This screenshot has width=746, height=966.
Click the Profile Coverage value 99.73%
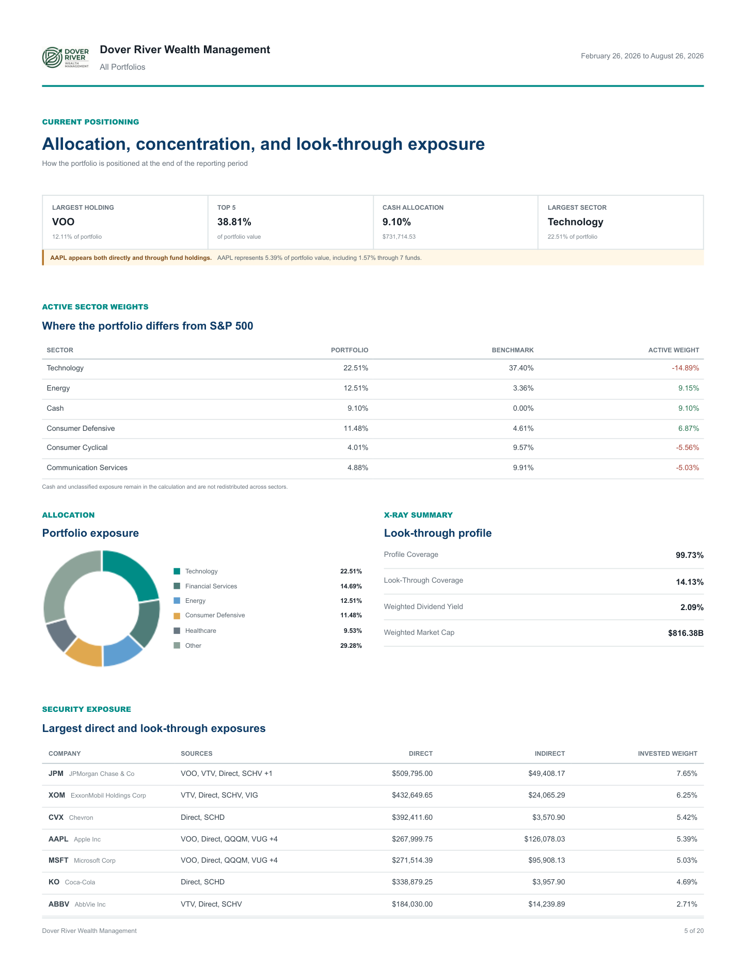690,555
